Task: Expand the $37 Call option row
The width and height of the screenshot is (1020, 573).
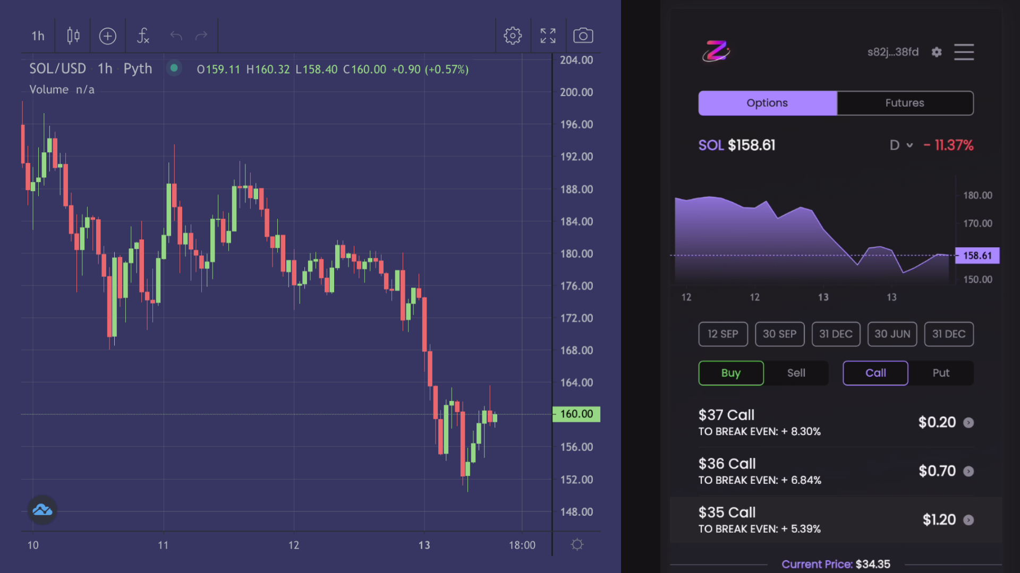Action: coord(968,422)
